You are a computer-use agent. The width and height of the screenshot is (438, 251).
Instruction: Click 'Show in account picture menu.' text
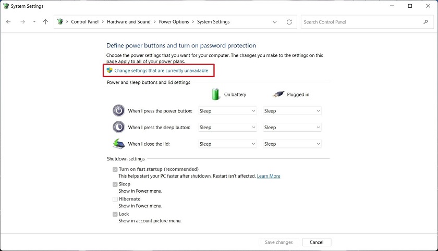pyautogui.click(x=150, y=221)
